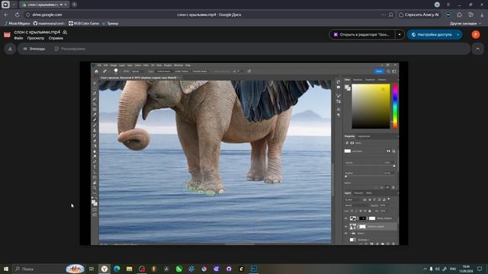Open Task View on the taskbar
The width and height of the screenshot is (488, 274).
(91, 269)
